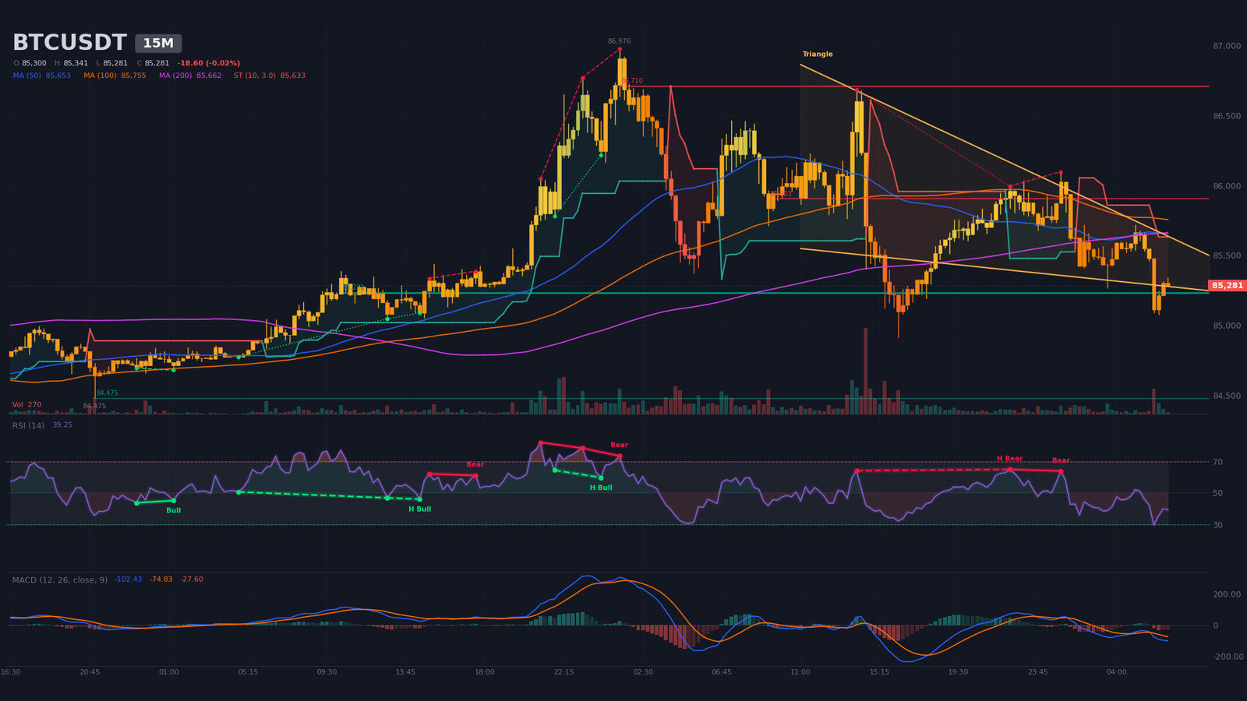Click the 09:30 time axis label

click(327, 672)
